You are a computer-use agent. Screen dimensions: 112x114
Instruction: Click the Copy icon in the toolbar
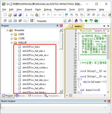click(x=32, y=15)
